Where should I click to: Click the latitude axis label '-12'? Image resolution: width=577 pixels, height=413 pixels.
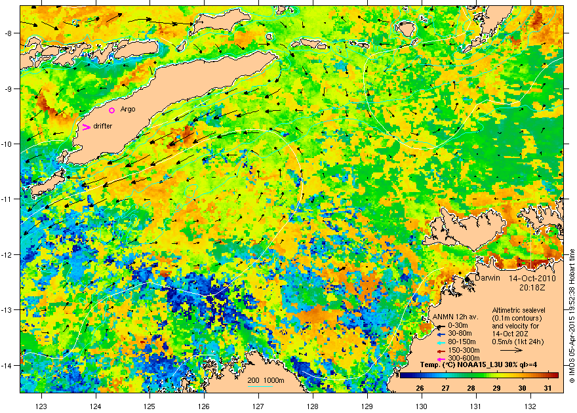(7, 254)
